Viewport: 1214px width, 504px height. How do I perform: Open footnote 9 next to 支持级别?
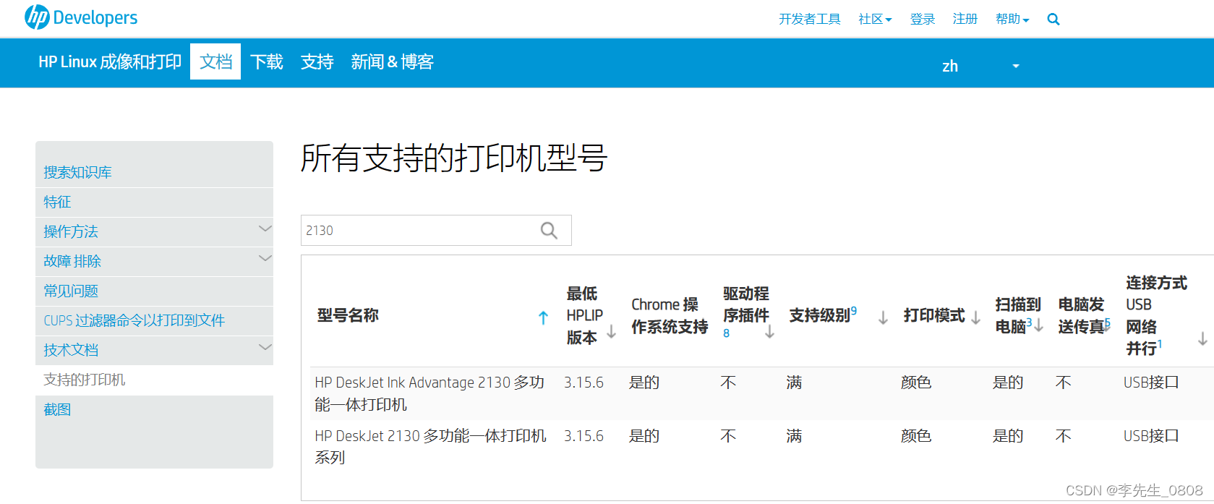(x=854, y=311)
